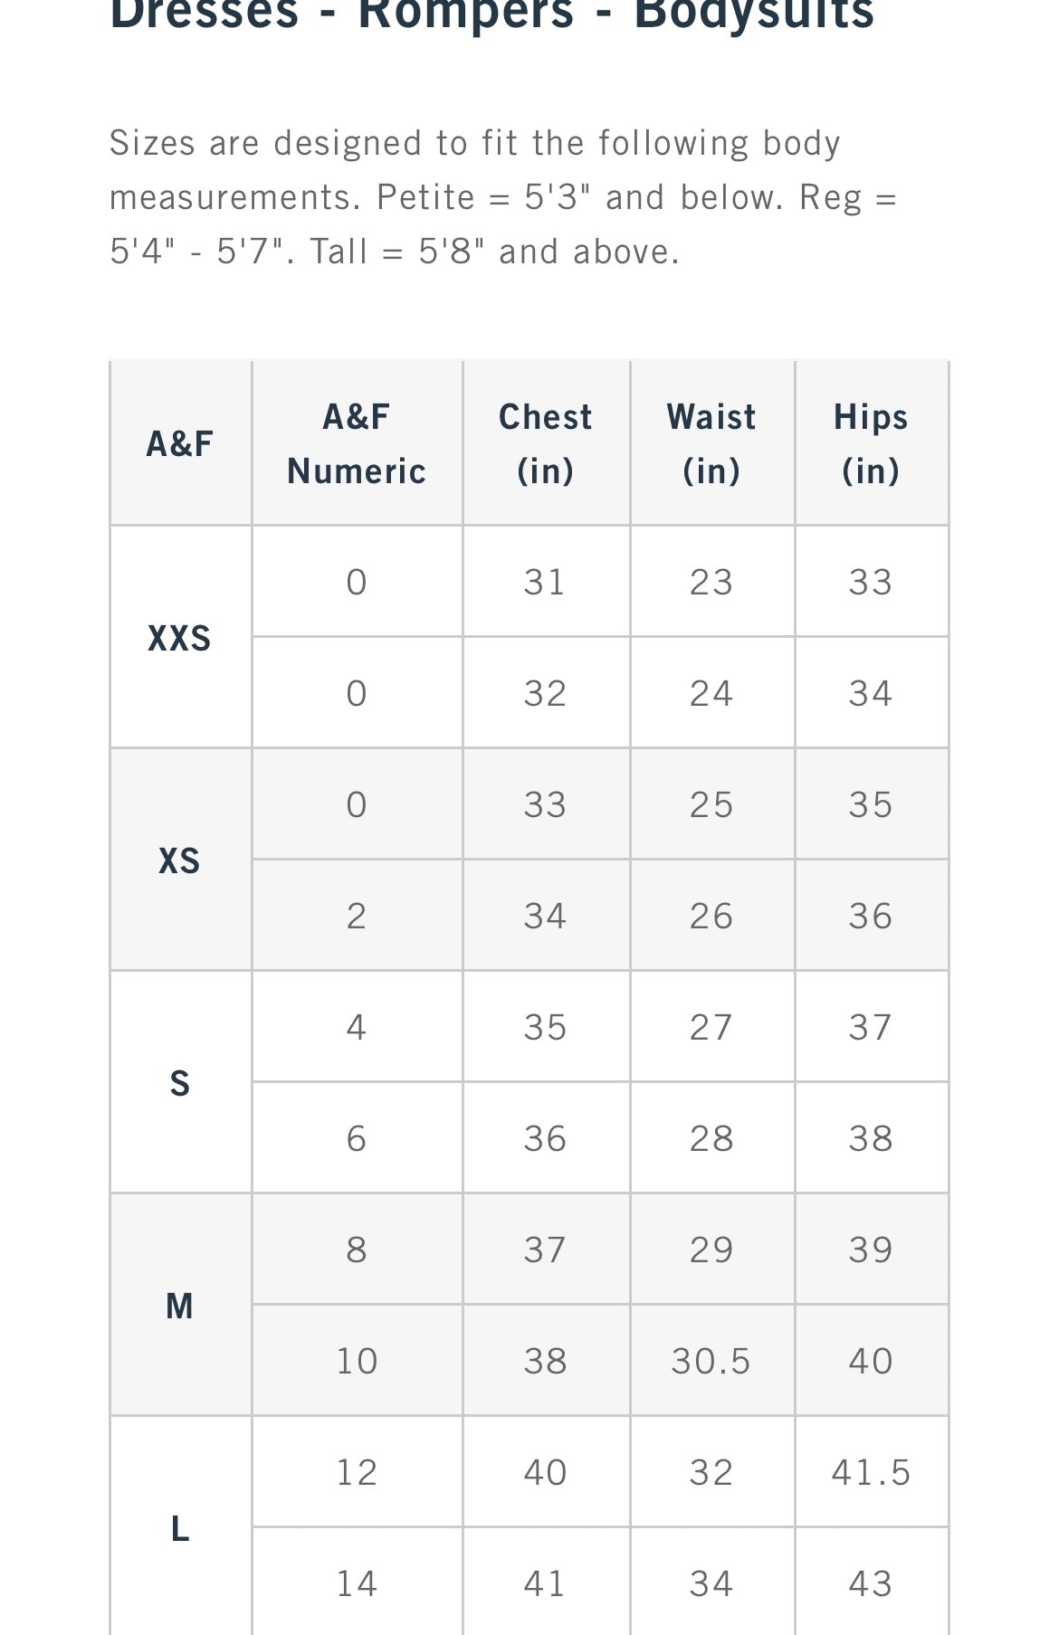The height and width of the screenshot is (1635, 1059).
Task: Click the S size label cell
Action: click(179, 1083)
